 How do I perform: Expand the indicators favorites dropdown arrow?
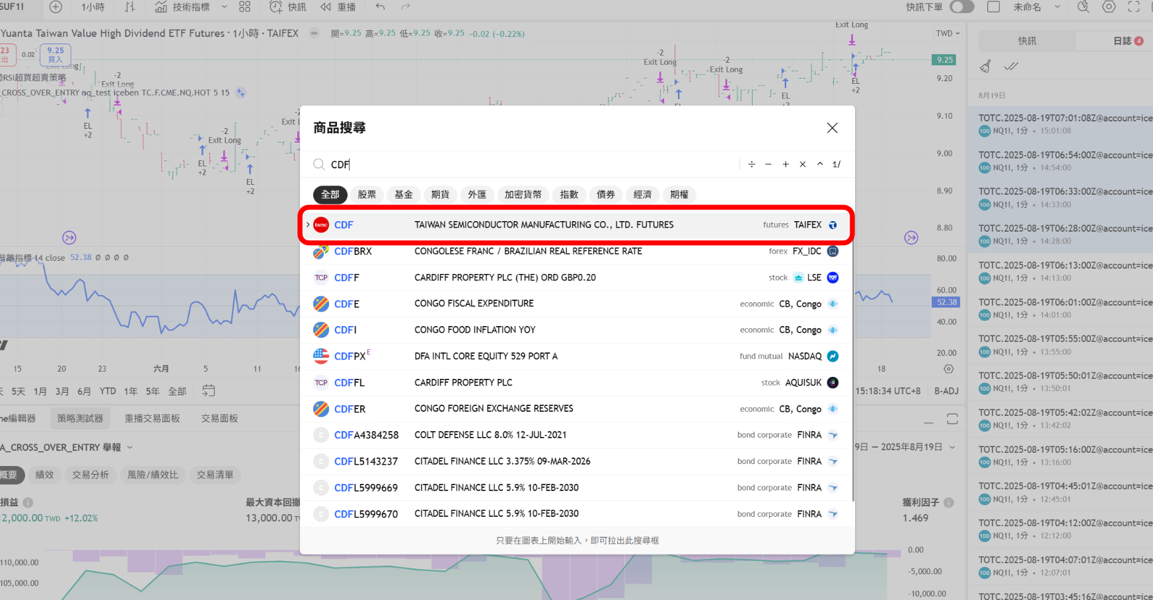tap(224, 7)
